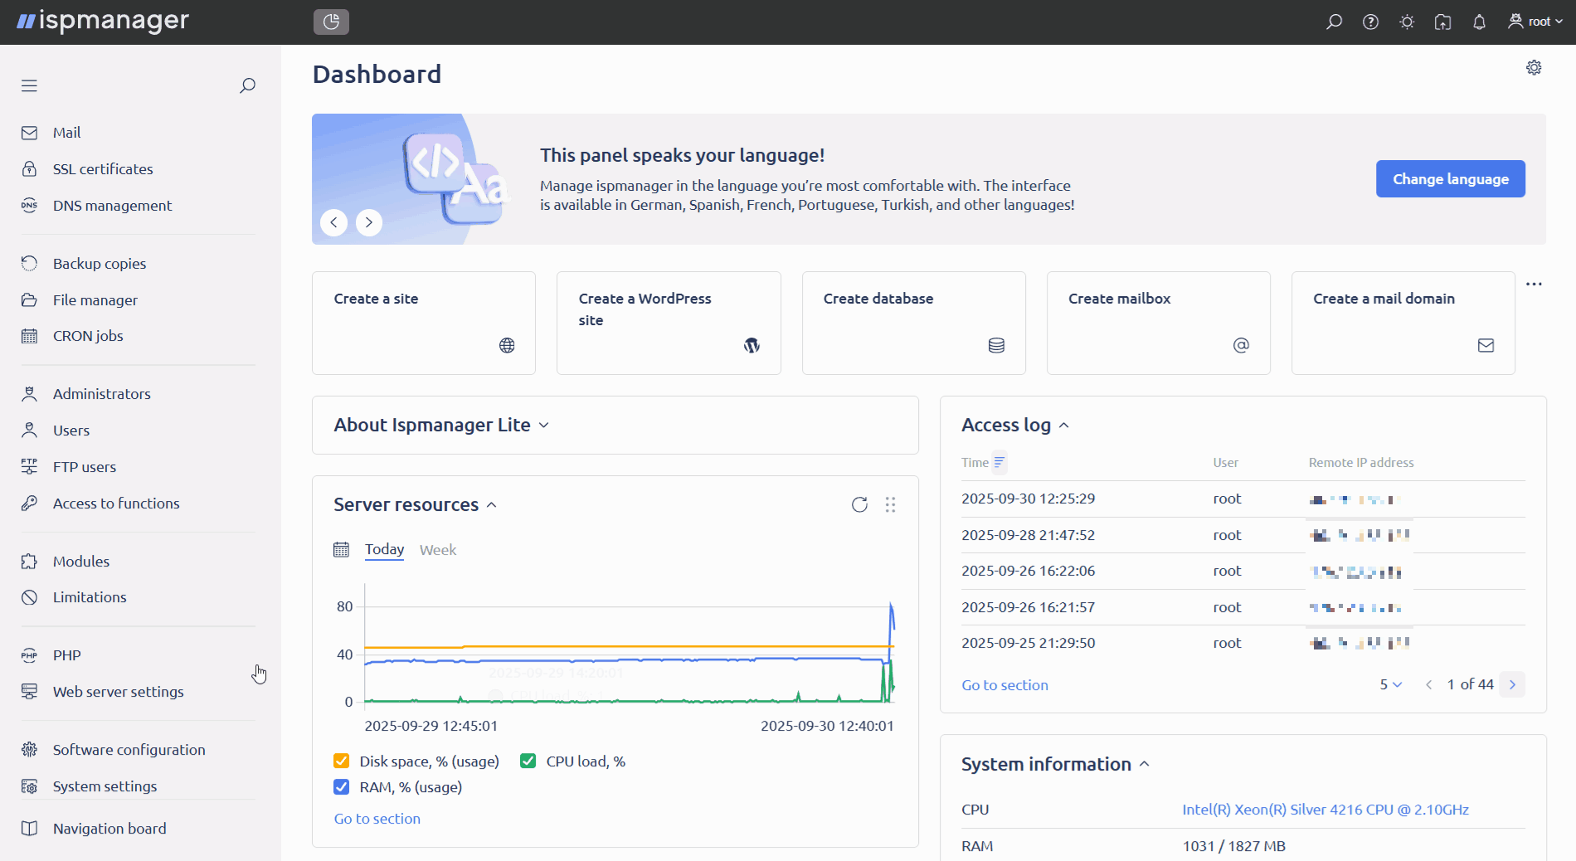Refresh the Server resources widget
Viewport: 1576px width, 861px height.
click(859, 505)
